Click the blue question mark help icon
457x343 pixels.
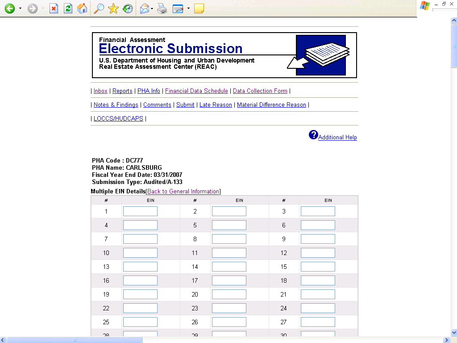point(313,135)
